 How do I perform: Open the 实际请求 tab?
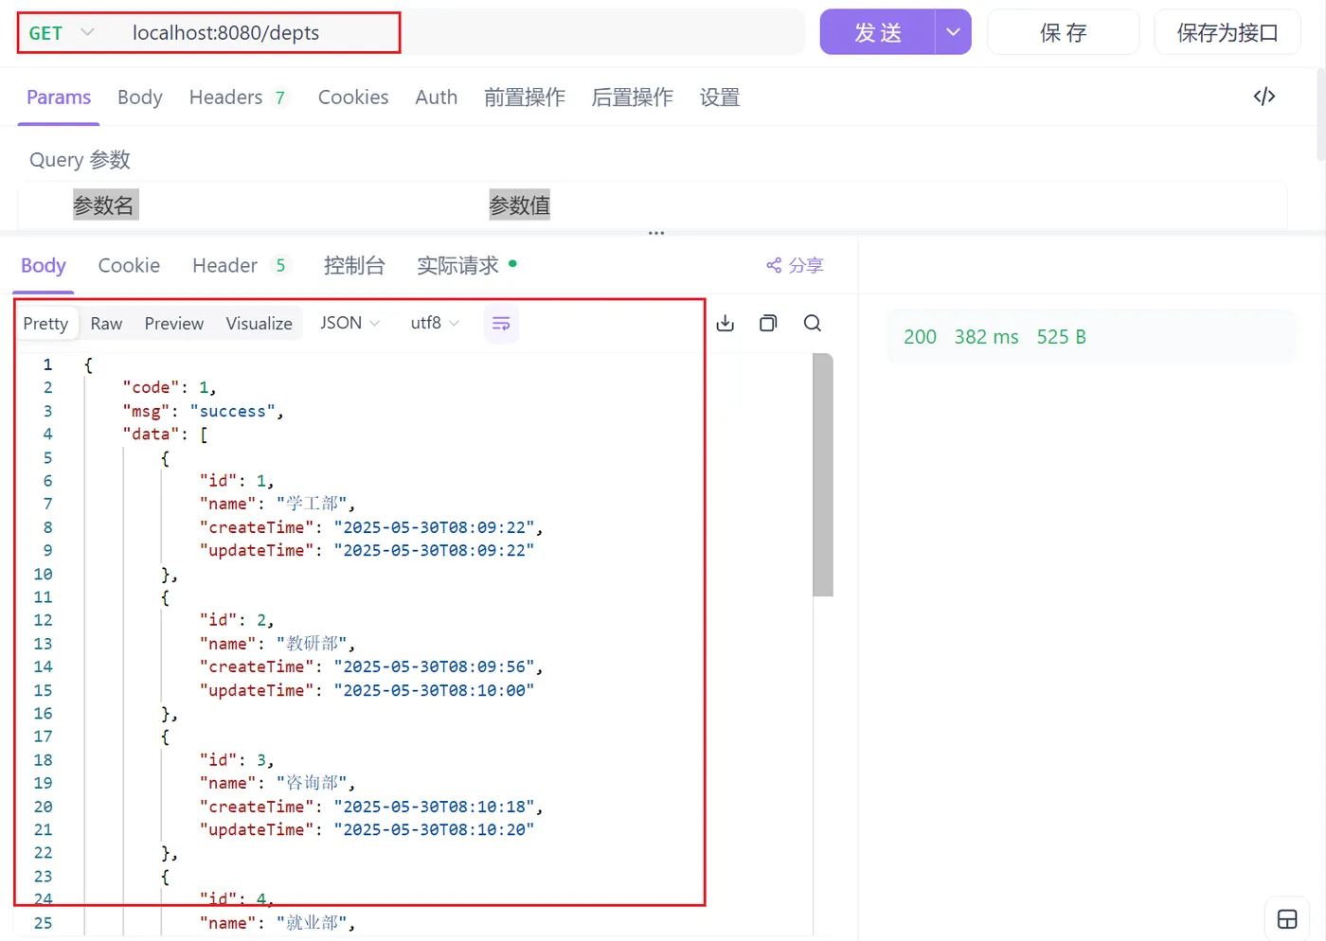[466, 265]
